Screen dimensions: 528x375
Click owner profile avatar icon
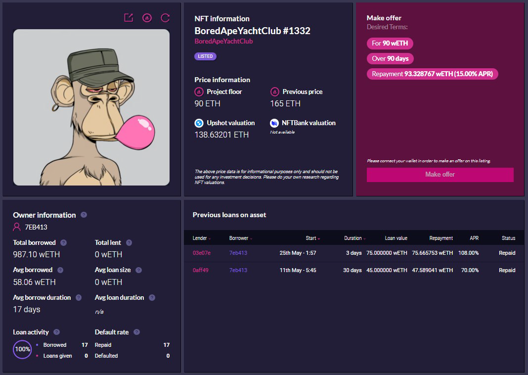[x=16, y=227]
